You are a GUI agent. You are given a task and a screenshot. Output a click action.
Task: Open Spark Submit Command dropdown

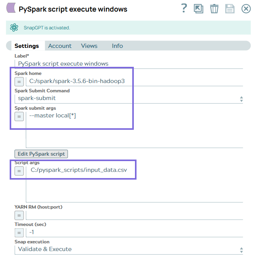(130, 99)
